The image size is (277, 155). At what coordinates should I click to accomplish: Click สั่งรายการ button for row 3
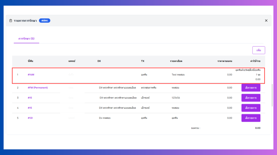251,98
